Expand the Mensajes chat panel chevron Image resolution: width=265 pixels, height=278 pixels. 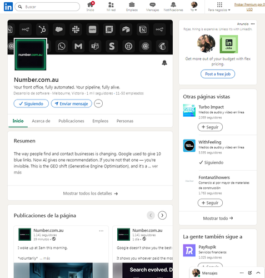tap(258, 273)
